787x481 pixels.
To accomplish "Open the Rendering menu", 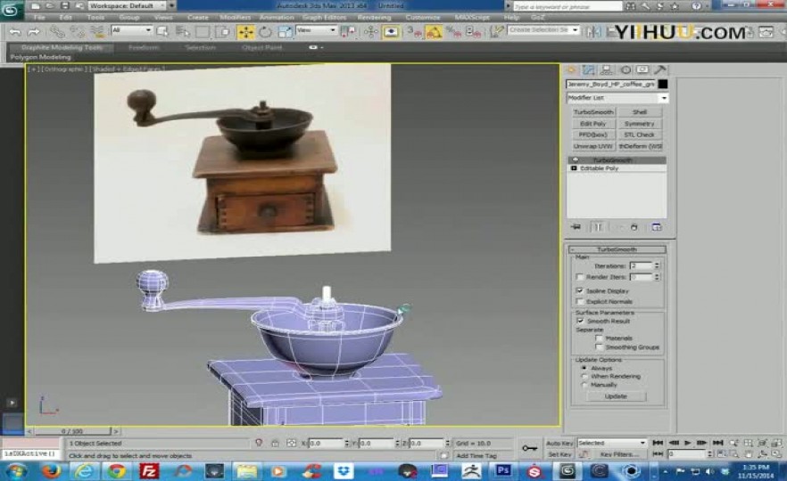I will [x=374, y=18].
